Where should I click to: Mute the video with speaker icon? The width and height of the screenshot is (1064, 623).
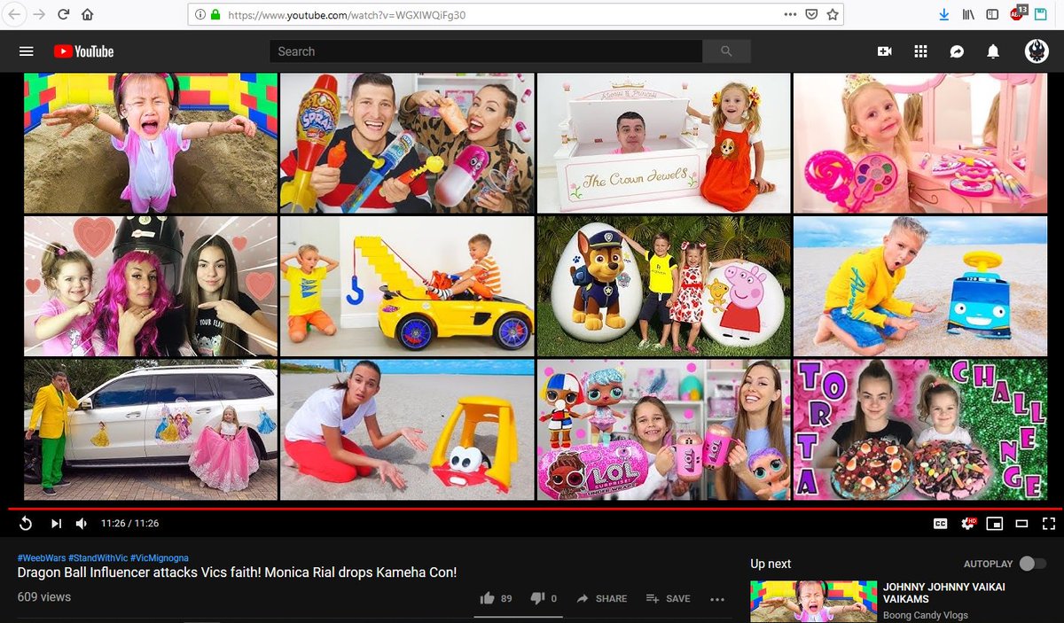point(81,524)
